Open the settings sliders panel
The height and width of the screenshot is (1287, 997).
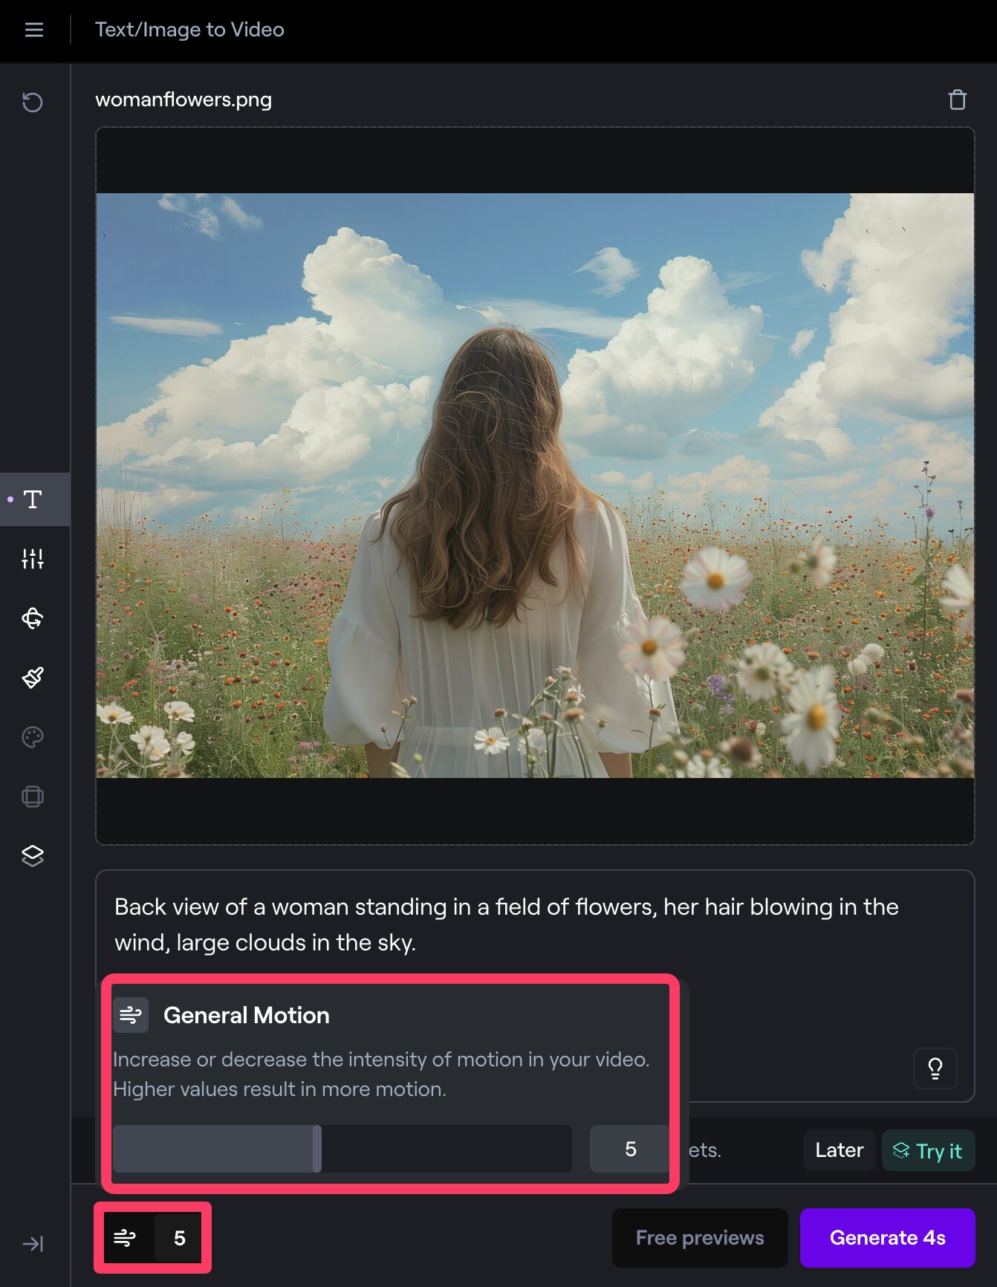(33, 559)
